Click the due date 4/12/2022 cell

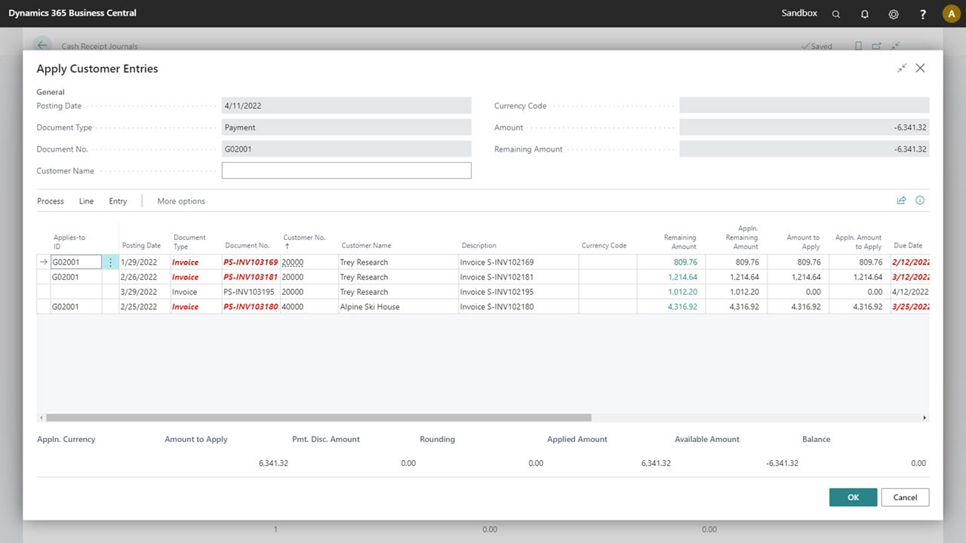(911, 292)
